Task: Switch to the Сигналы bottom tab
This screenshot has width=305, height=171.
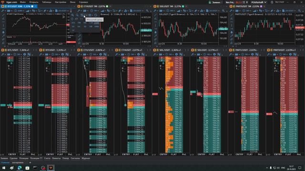Action: click(x=75, y=158)
